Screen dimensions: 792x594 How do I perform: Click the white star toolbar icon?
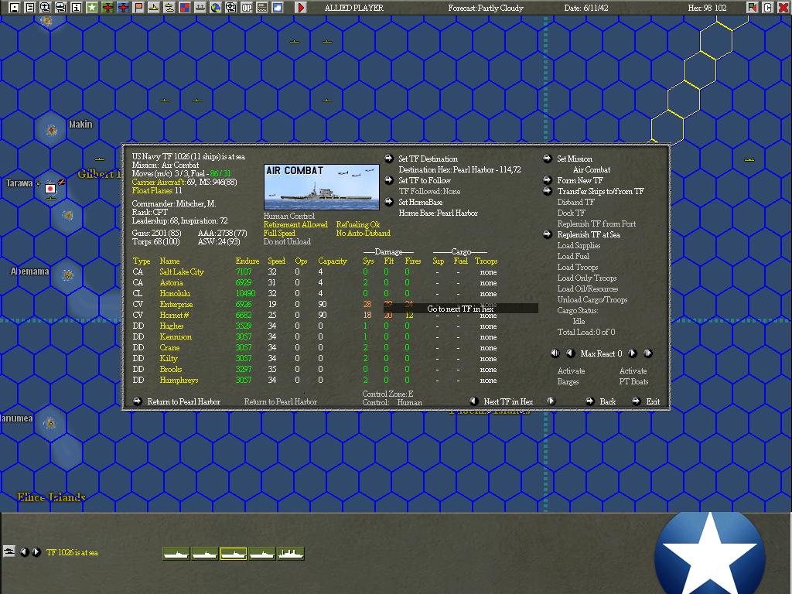pos(91,8)
